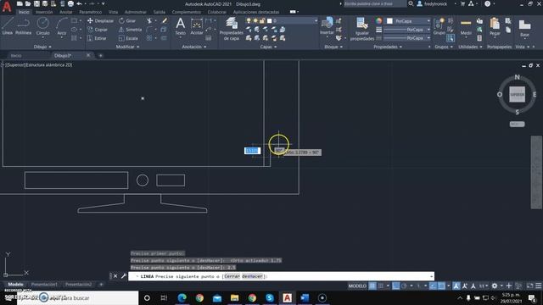Select the Línea drawing tool
This screenshot has width=543, height=305.
tap(7, 26)
